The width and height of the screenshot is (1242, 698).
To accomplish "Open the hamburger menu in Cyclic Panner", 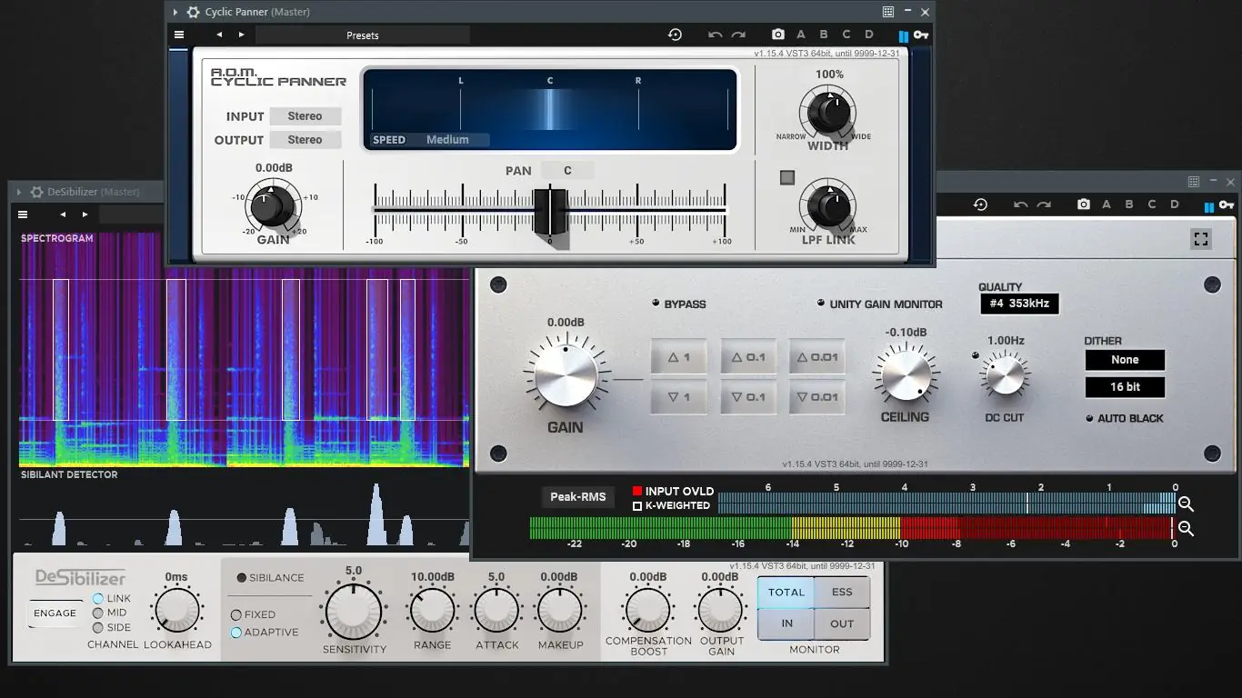I will click(x=179, y=35).
